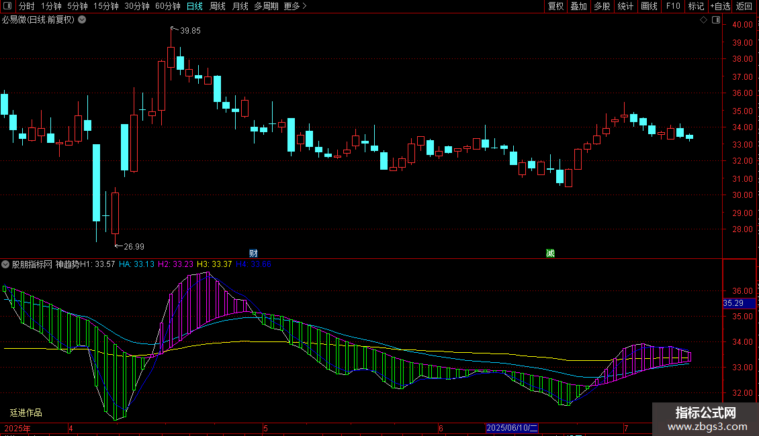
Task: Open the 60分钟 timeframe tab
Action: (168, 6)
